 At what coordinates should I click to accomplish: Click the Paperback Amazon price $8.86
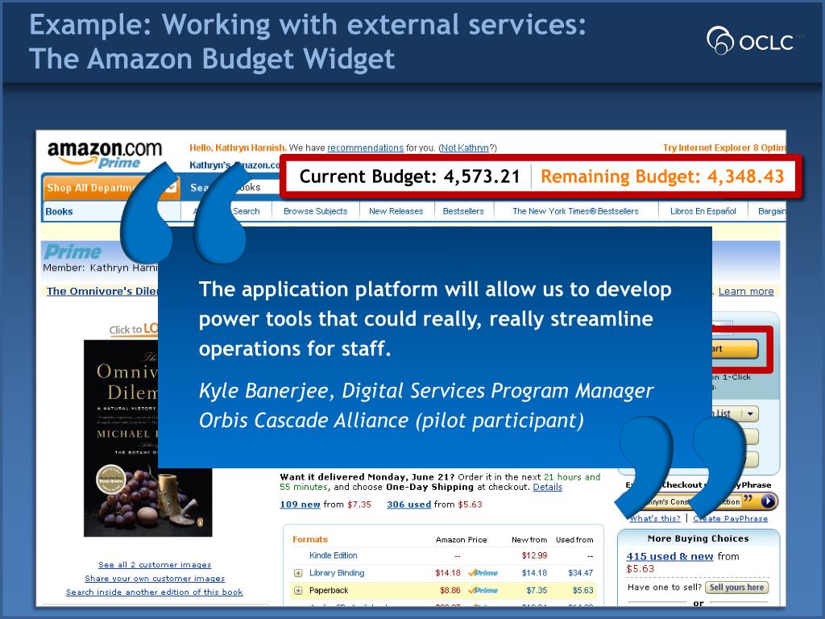pyautogui.click(x=450, y=590)
